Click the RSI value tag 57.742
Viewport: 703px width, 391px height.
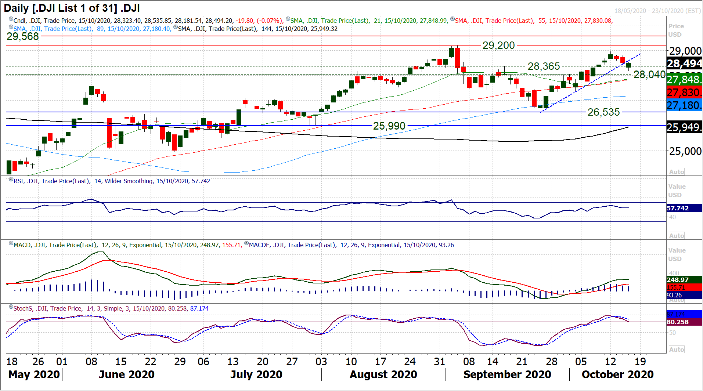(684, 208)
